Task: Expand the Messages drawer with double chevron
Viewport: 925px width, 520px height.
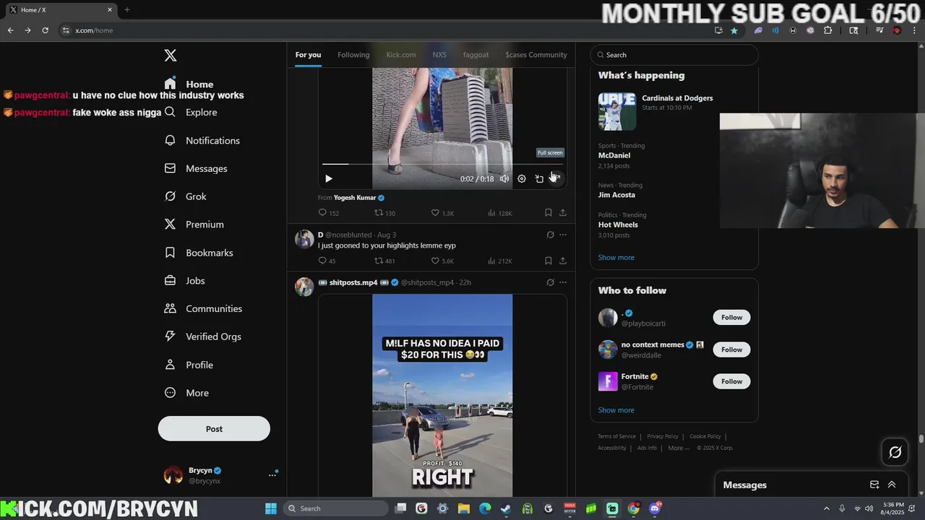Action: pyautogui.click(x=892, y=485)
